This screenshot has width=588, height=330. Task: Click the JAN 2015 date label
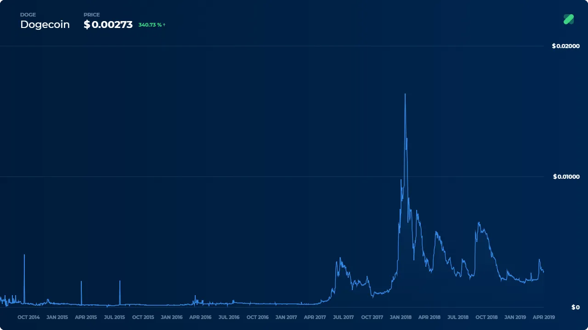click(x=57, y=317)
